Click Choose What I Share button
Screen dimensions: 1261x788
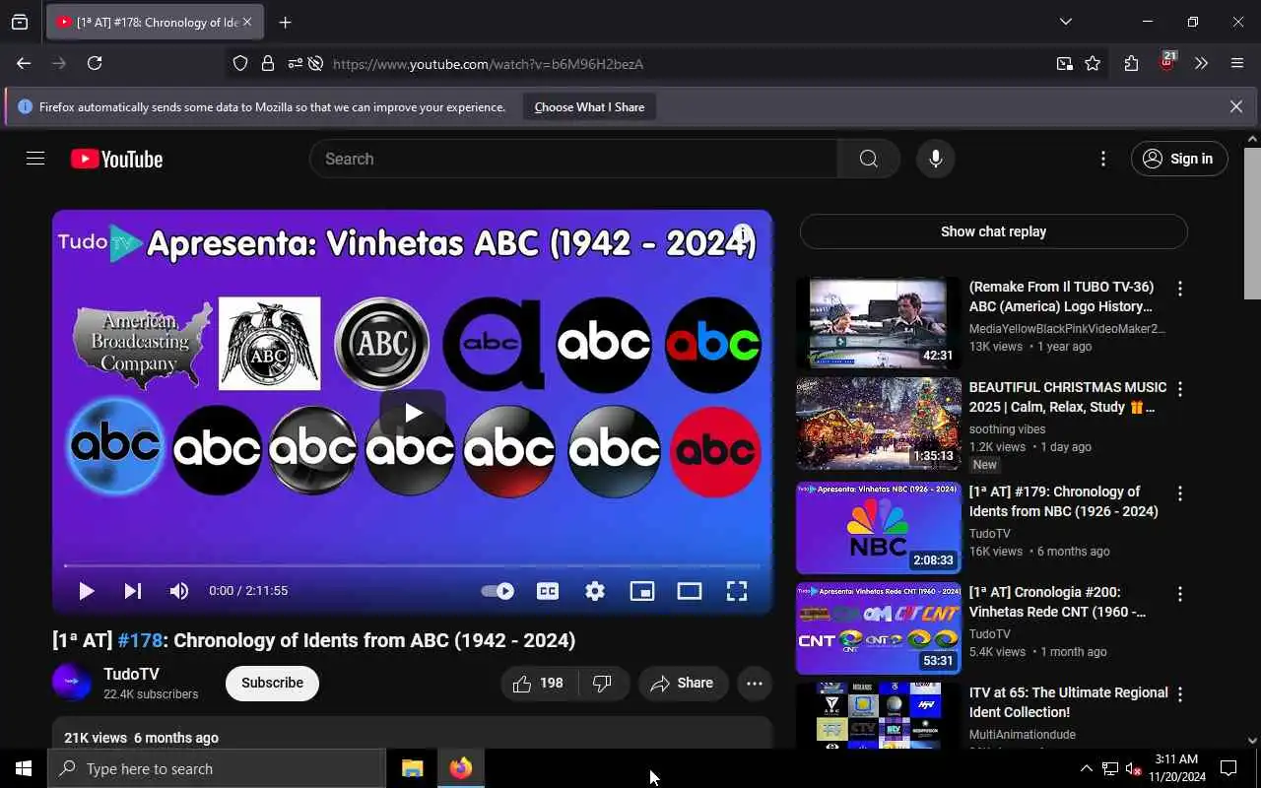(589, 106)
